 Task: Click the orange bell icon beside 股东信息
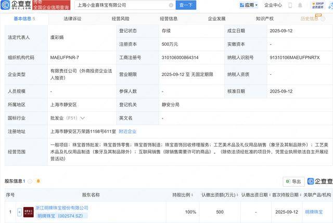[38, 181]
